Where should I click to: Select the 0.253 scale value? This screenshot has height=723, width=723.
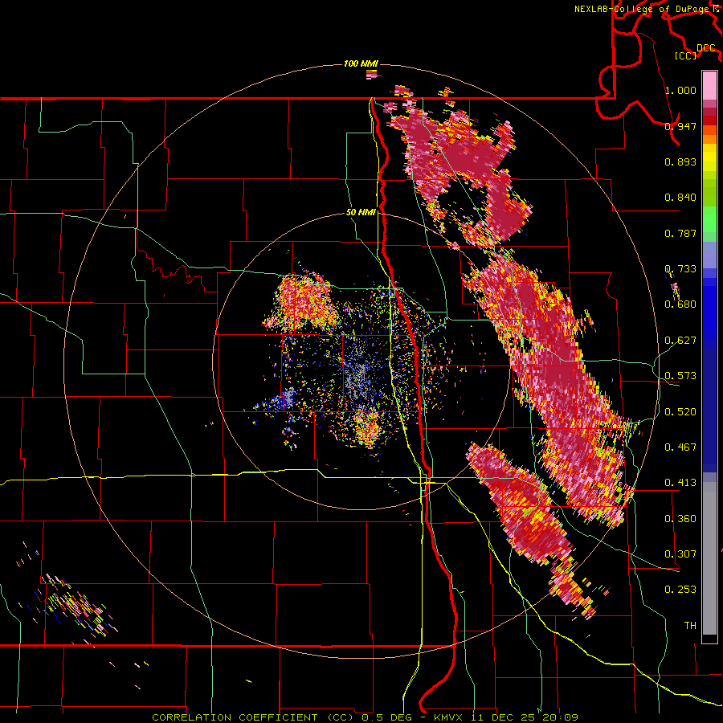point(680,590)
